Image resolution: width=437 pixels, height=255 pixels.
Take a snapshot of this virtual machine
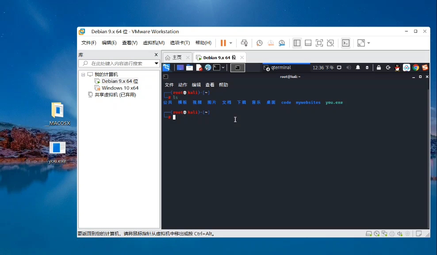tap(260, 43)
